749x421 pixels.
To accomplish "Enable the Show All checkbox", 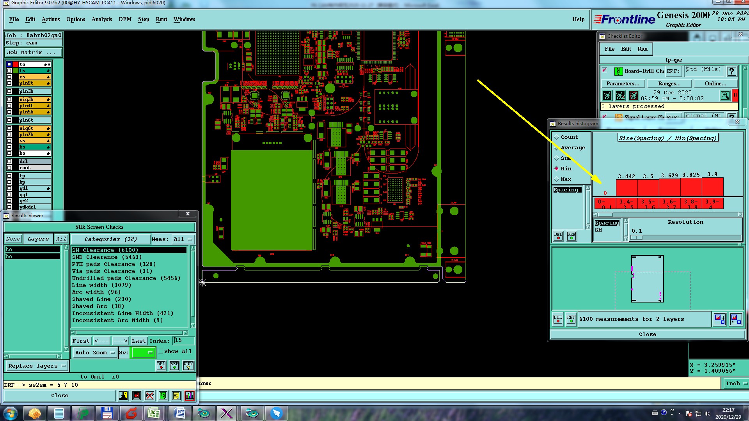I will (x=160, y=352).
